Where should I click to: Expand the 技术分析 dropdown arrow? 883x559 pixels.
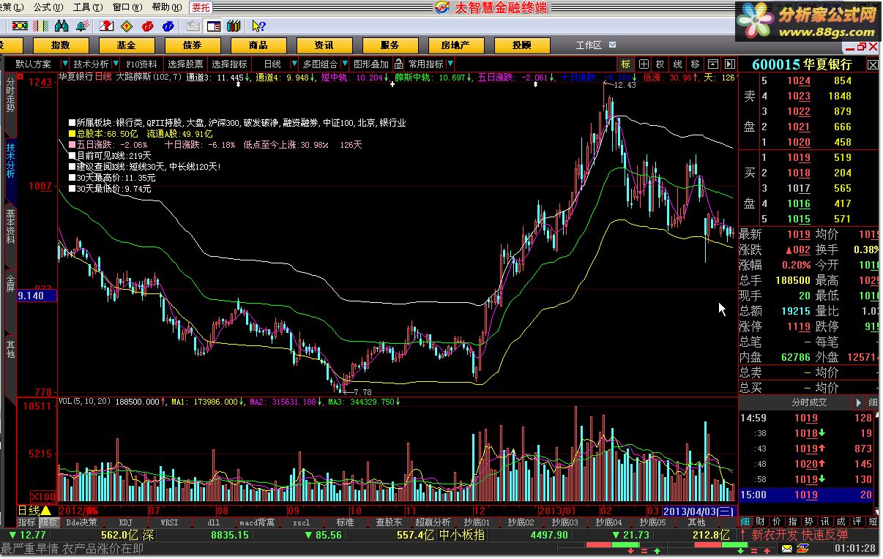coord(116,64)
